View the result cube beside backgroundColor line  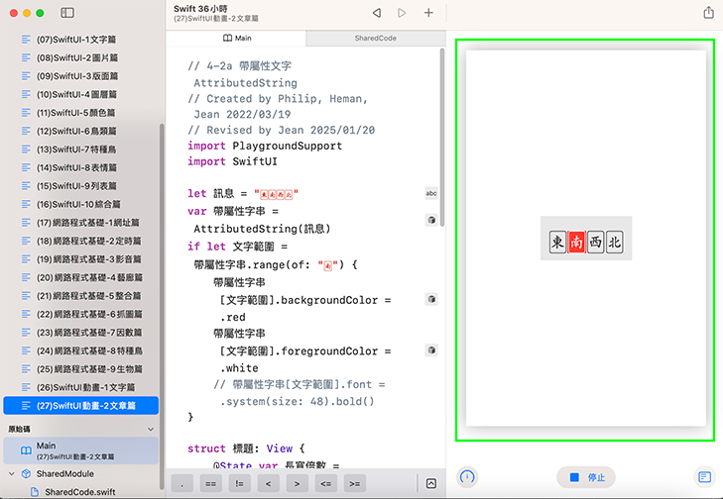click(x=431, y=298)
